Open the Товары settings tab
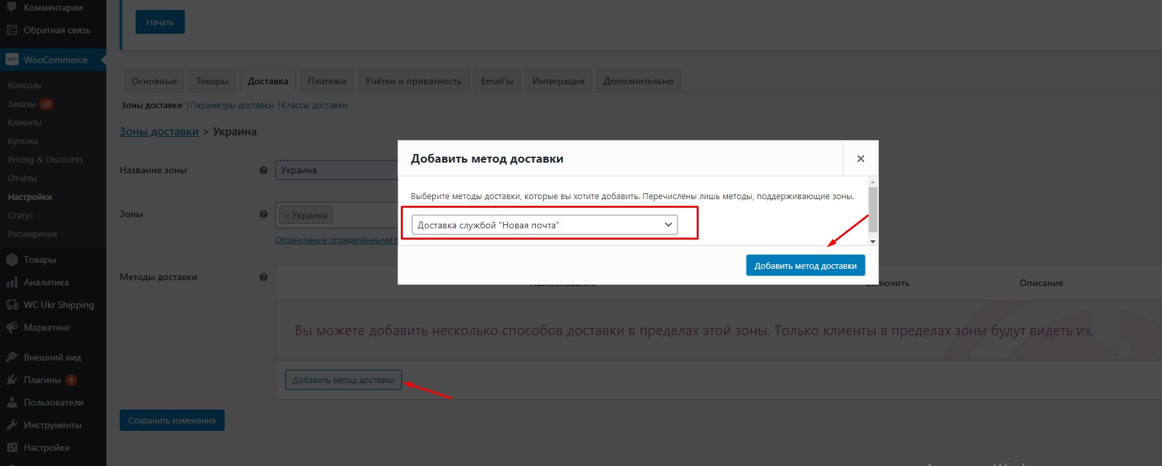The height and width of the screenshot is (466, 1162). tap(212, 81)
